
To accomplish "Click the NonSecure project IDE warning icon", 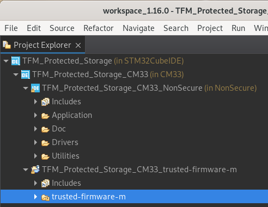I will click(x=35, y=88).
